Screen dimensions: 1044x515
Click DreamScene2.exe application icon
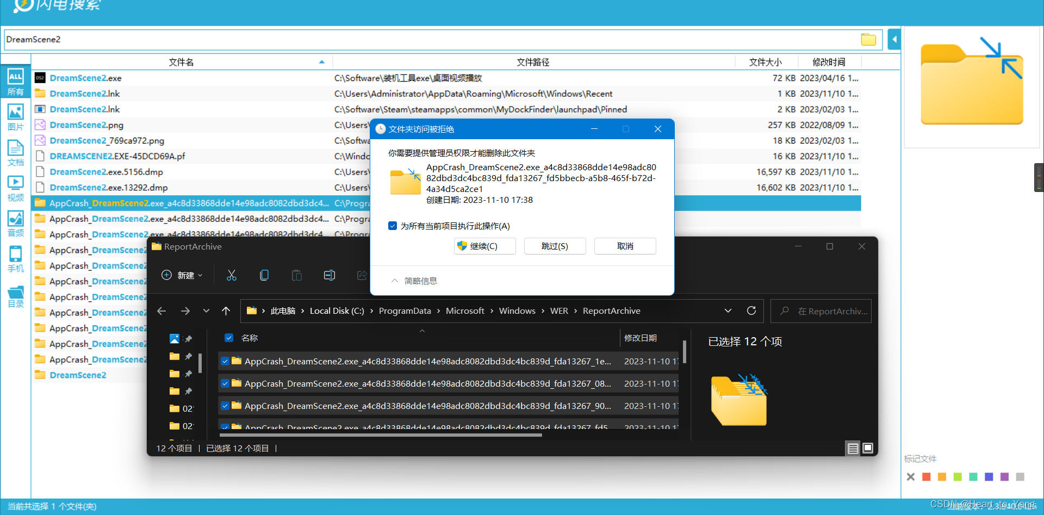point(40,78)
